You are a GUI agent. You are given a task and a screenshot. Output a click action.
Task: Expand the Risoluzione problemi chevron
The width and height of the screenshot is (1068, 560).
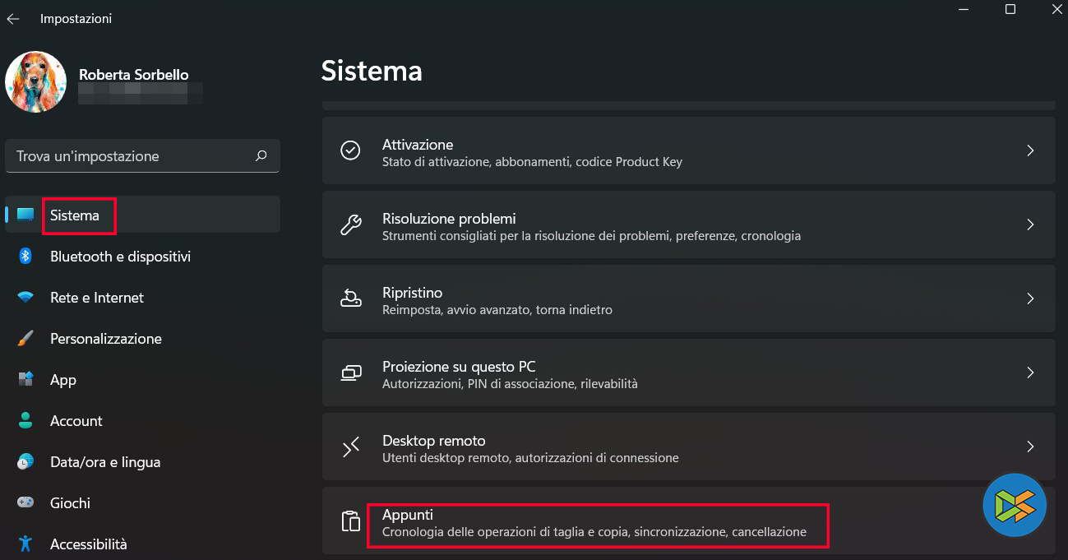(x=1030, y=225)
